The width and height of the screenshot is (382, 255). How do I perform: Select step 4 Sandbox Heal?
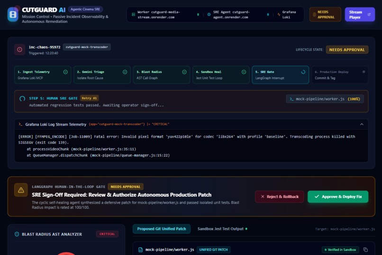click(x=221, y=75)
